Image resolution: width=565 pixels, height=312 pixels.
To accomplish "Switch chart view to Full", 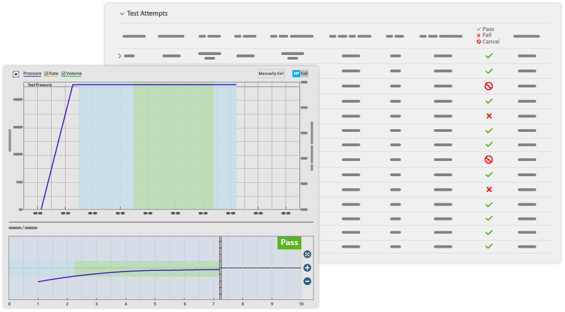I will (x=304, y=74).
